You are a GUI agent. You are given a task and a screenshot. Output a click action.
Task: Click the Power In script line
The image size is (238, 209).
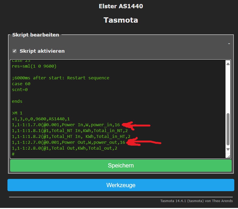click(65, 125)
